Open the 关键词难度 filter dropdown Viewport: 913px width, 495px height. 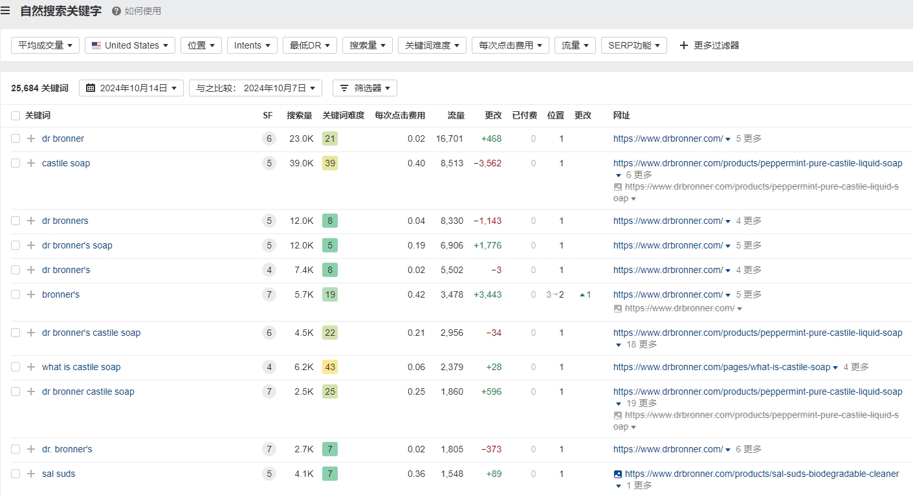pyautogui.click(x=432, y=45)
